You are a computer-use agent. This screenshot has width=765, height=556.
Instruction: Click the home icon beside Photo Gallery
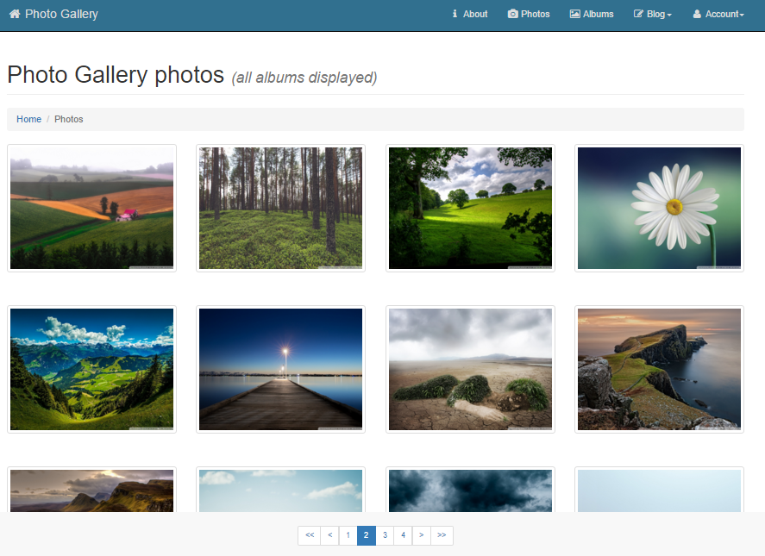[x=15, y=14]
